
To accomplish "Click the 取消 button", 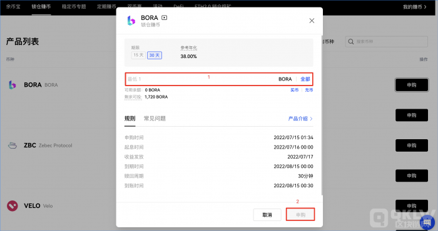I will tap(267, 215).
